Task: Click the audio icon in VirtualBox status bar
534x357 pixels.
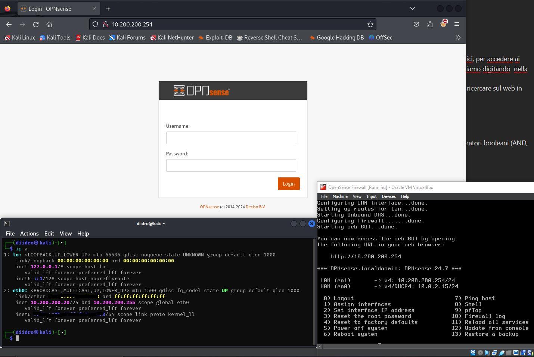Action: click(487, 353)
